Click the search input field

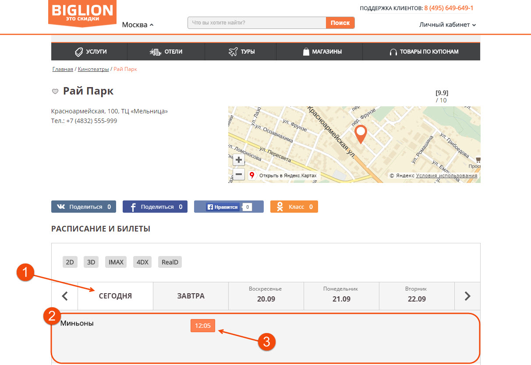[257, 23]
